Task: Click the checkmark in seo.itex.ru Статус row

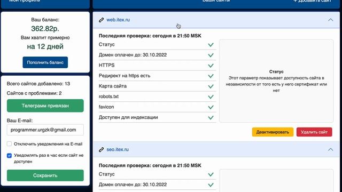Action: [211, 174]
